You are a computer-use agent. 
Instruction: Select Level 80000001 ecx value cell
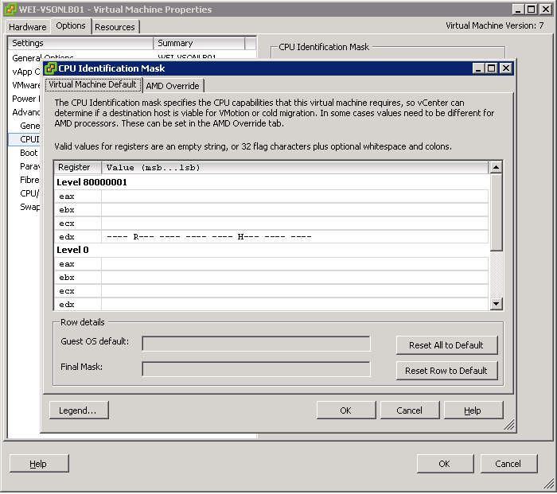pos(294,223)
